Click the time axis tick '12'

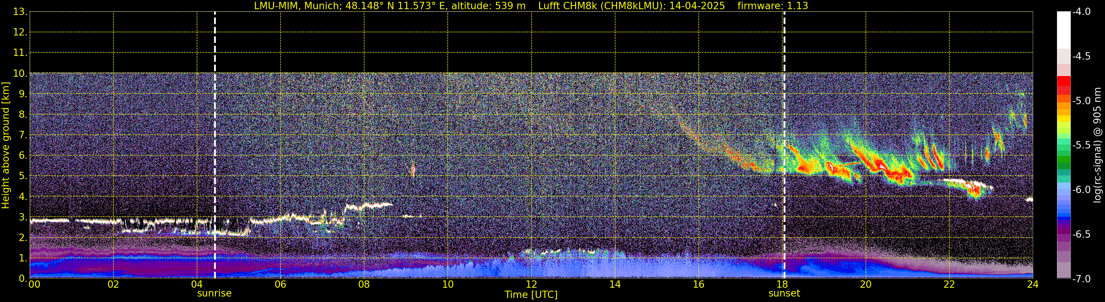[531, 284]
